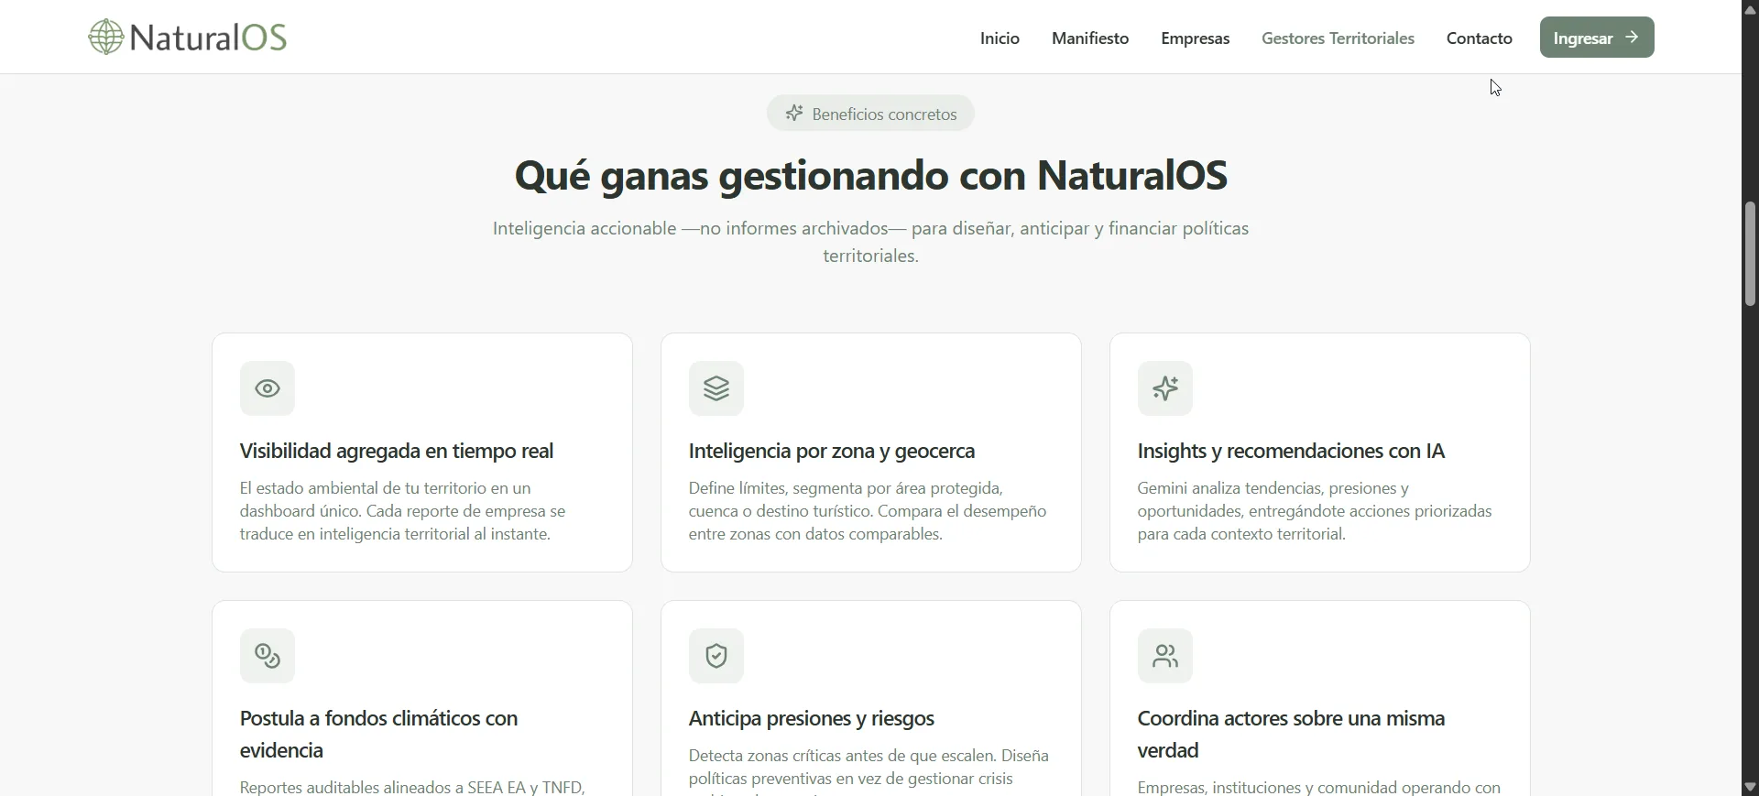Click the scrollbar down arrow
The width and height of the screenshot is (1759, 796).
(1751, 787)
